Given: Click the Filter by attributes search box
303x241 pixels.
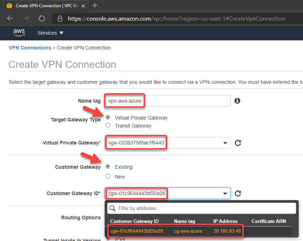Looking at the screenshot, I should pos(202,208).
